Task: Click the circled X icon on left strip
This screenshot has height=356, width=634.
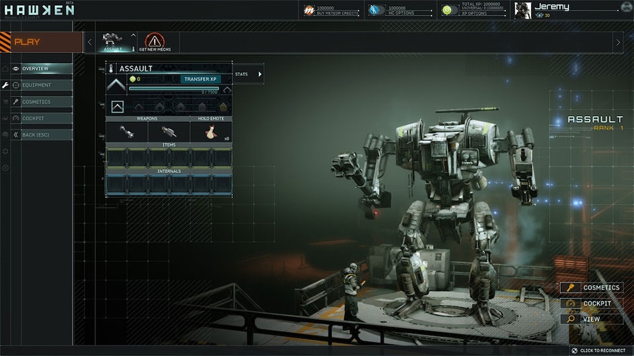Action: [x=5, y=168]
